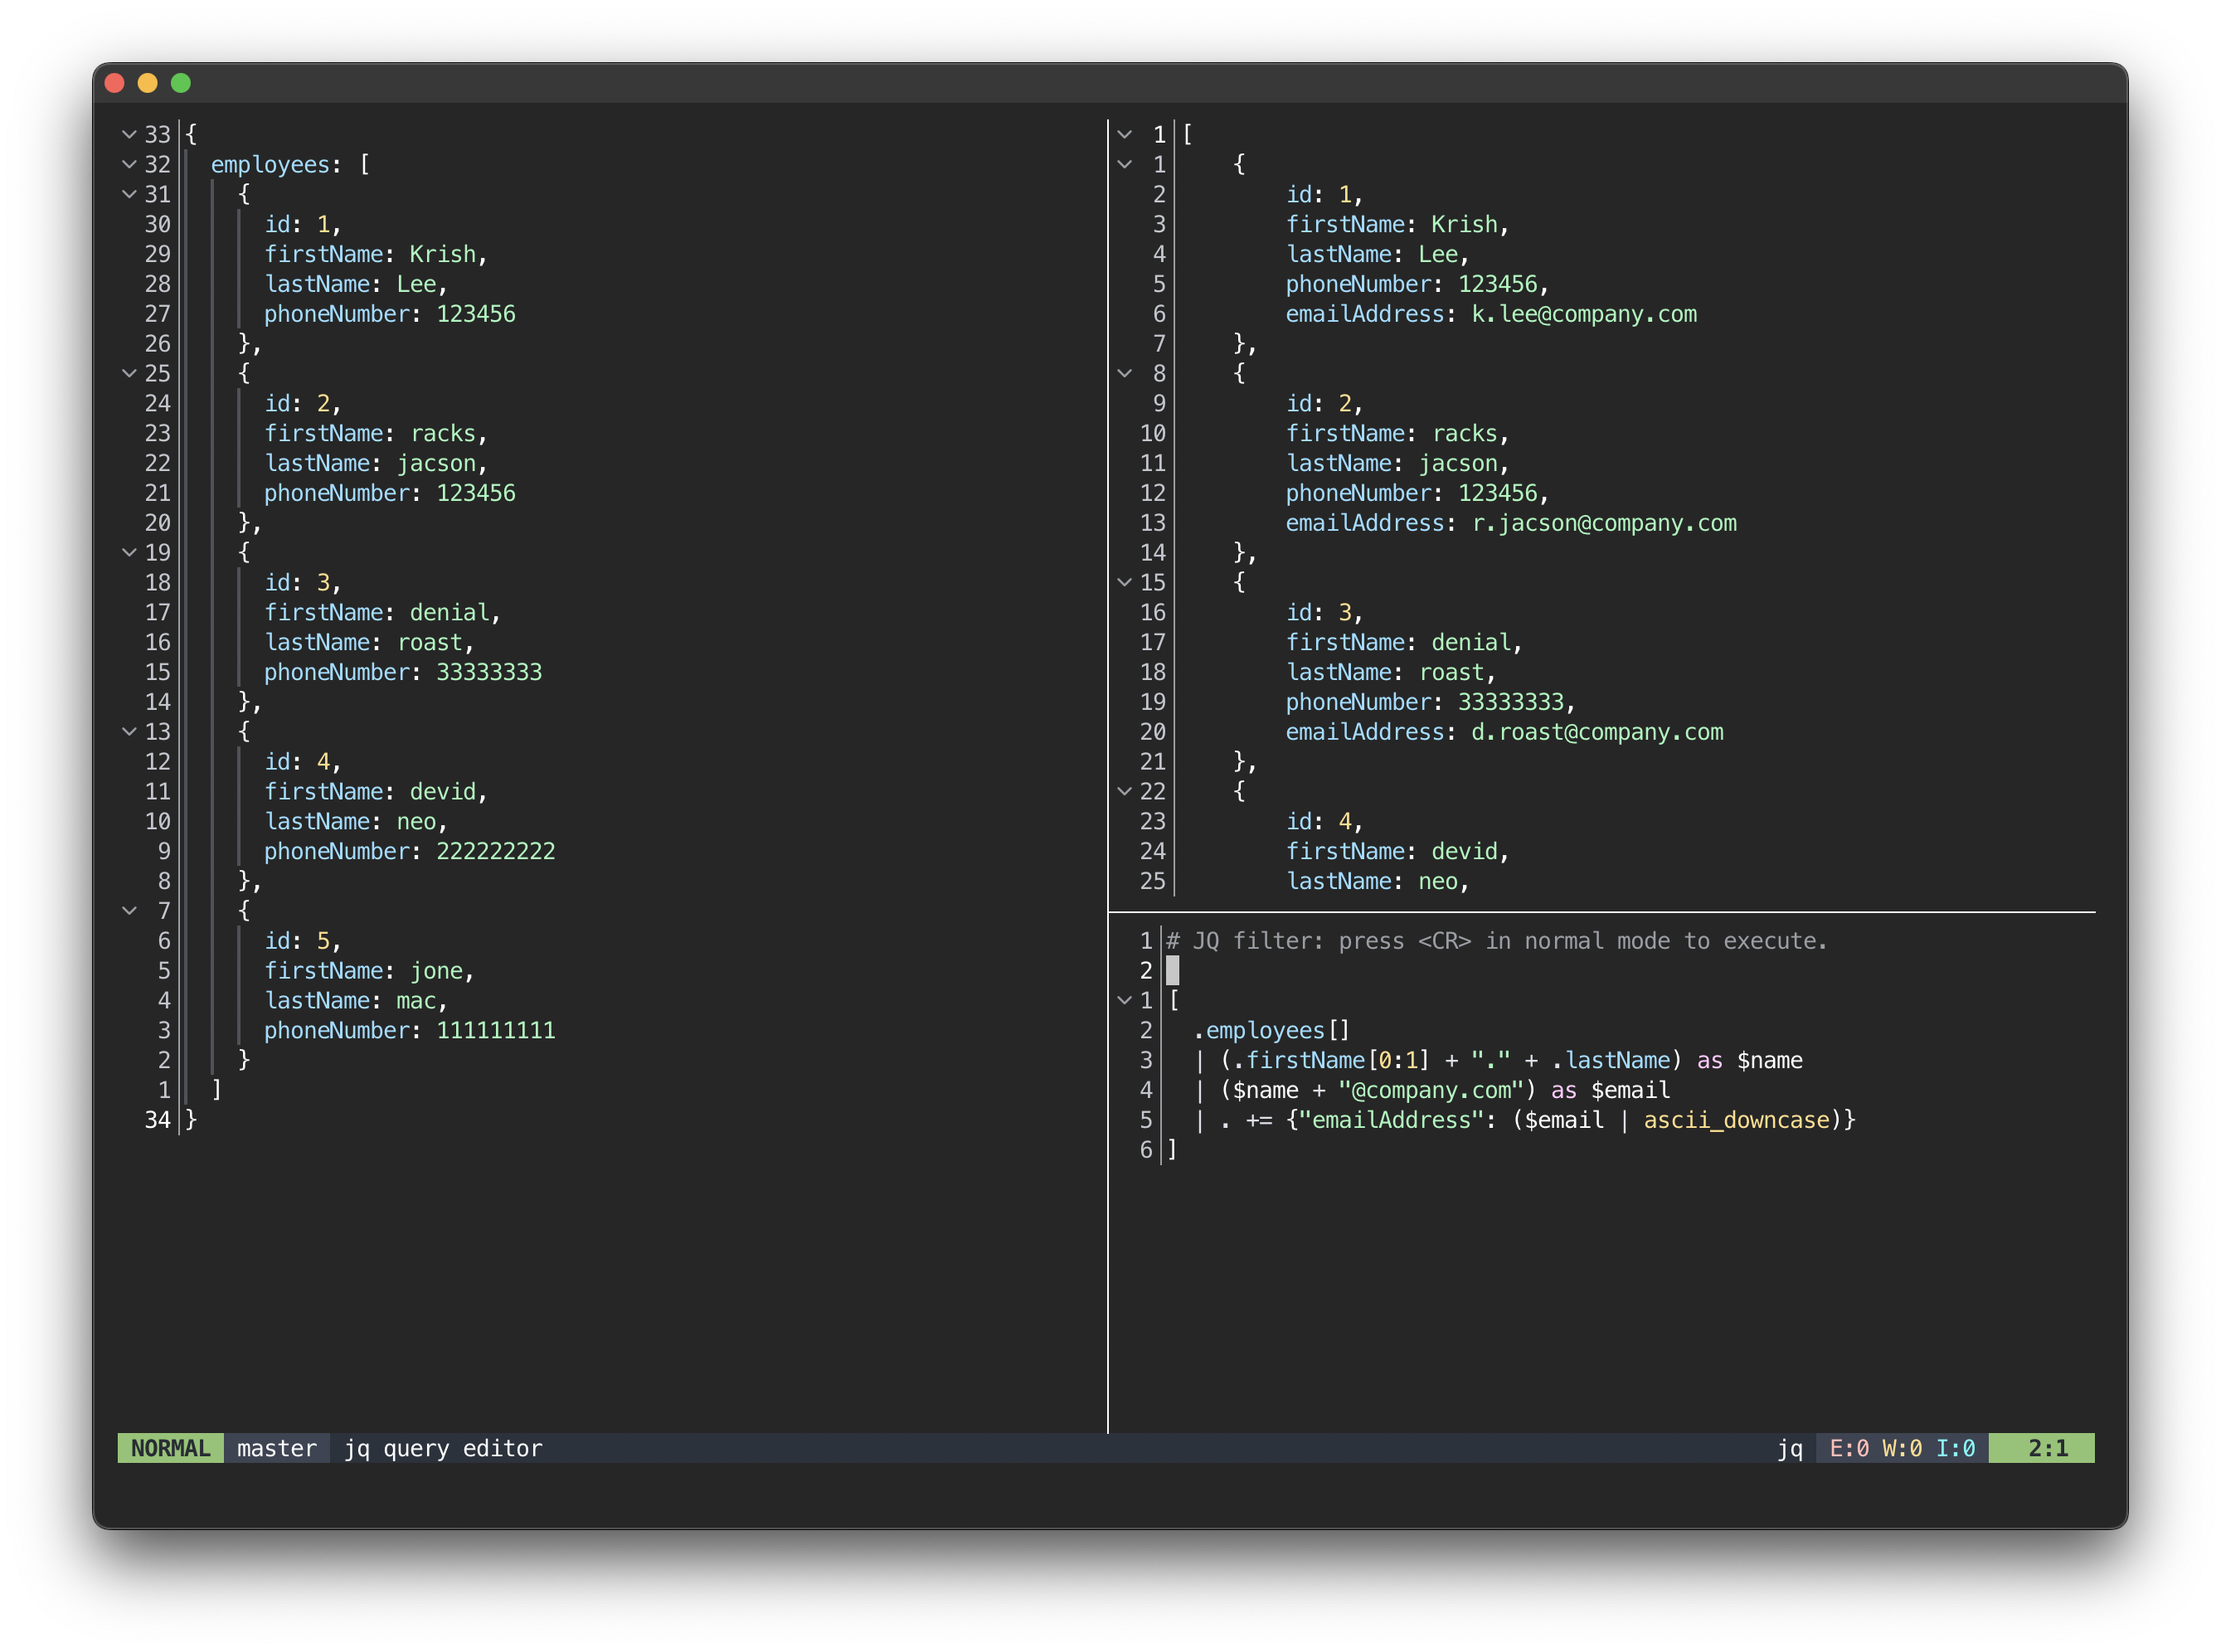Click 'phoneNumber: 222222222' in left pane
This screenshot has height=1652, width=2221.
click(409, 851)
